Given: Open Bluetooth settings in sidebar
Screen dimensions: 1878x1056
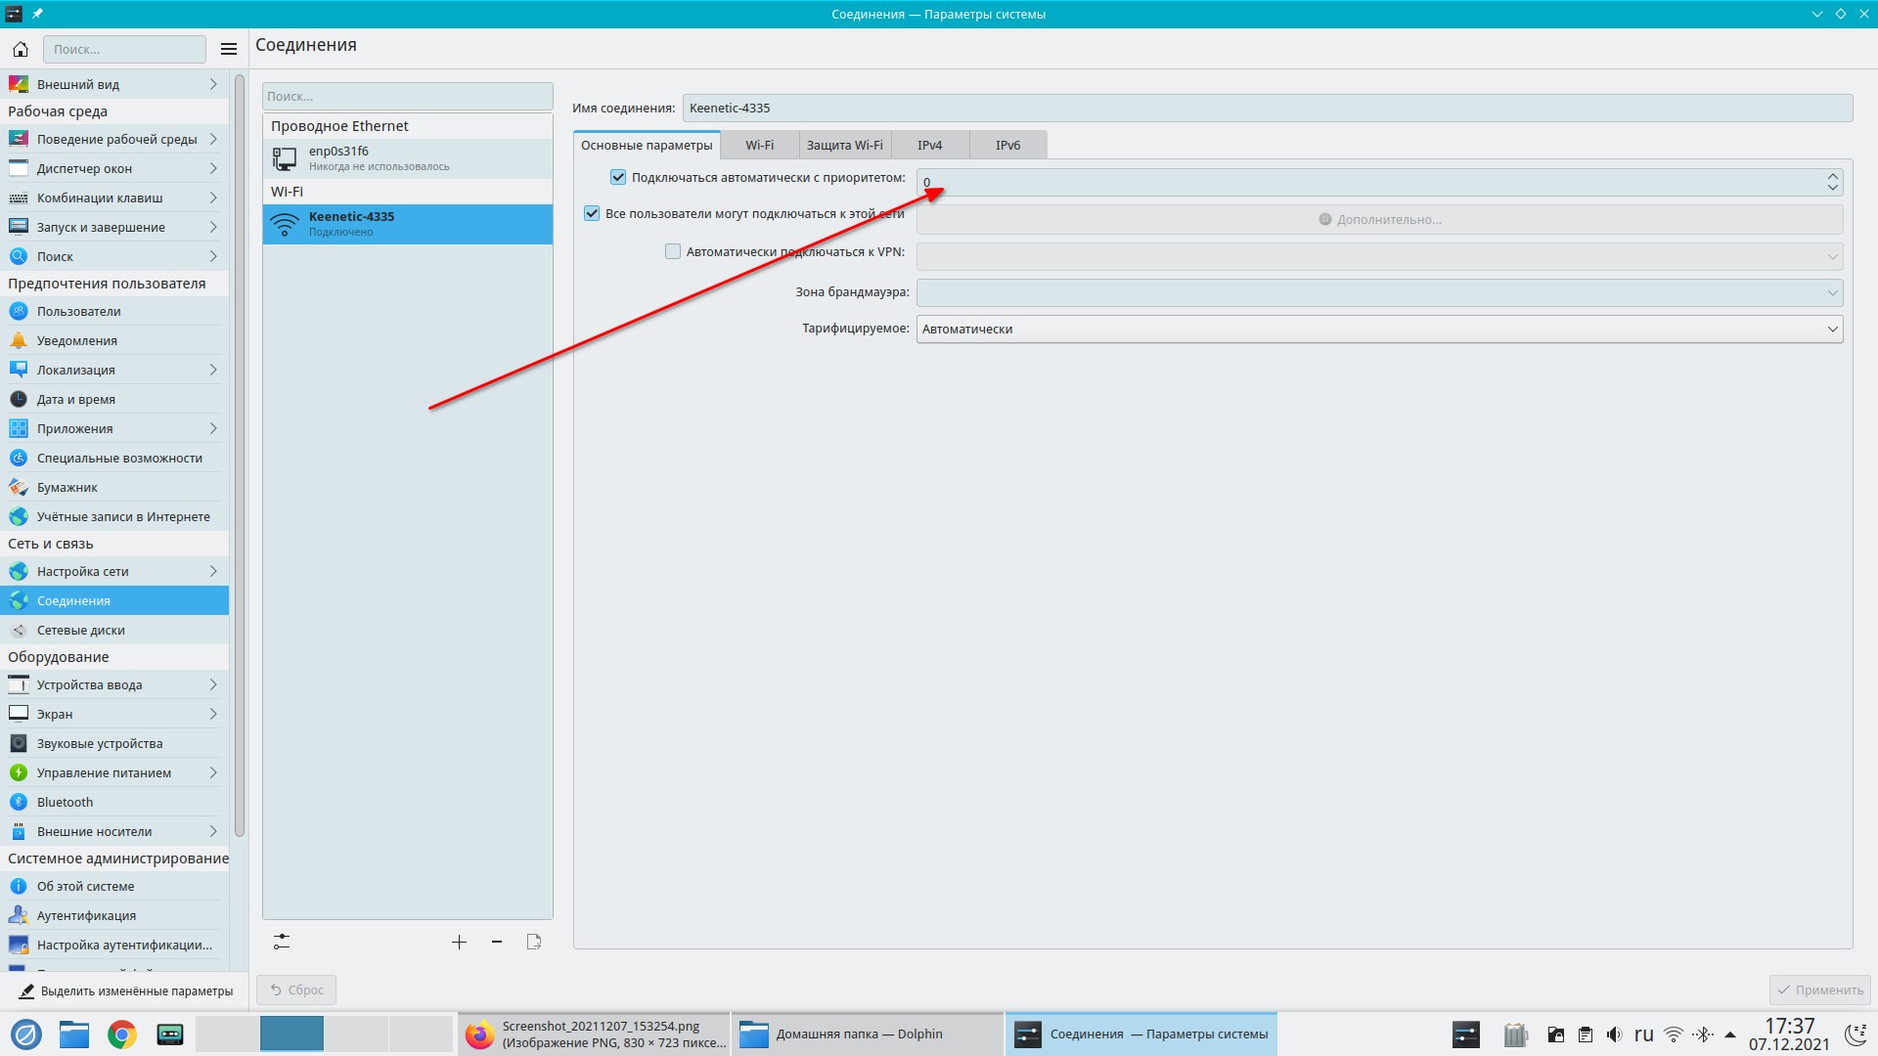Looking at the screenshot, I should tap(65, 802).
